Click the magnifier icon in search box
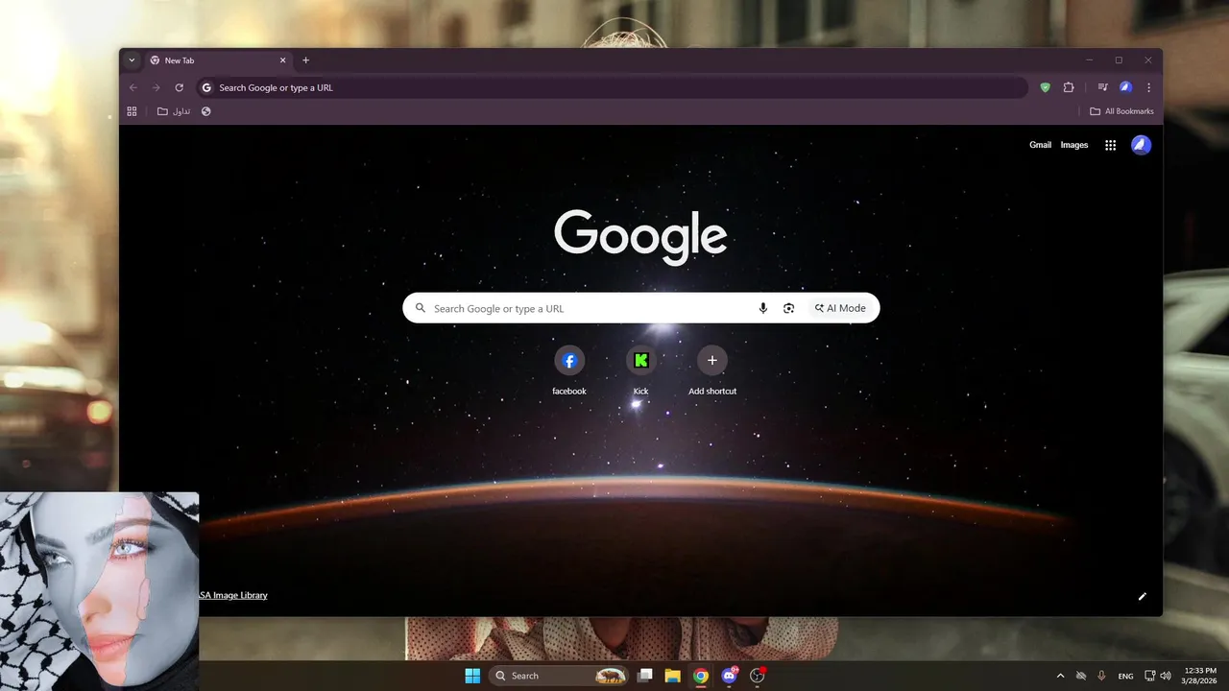Image resolution: width=1229 pixels, height=691 pixels. (x=421, y=308)
